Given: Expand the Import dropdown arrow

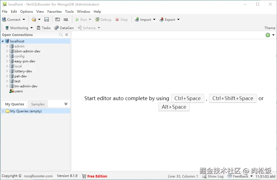Looking at the screenshot, I should pos(154,19).
